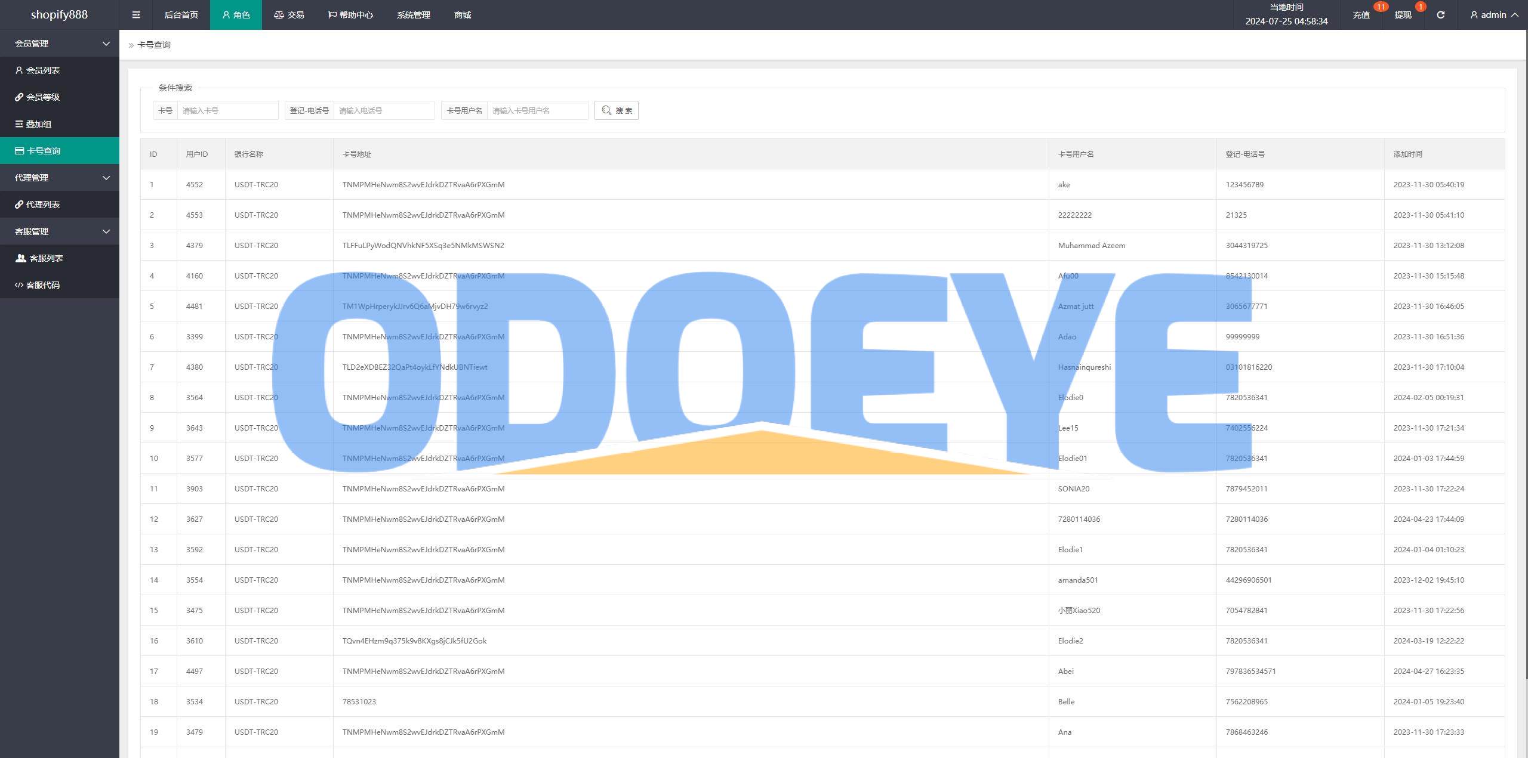Click phone number 3044319725
Viewport: 1528px width, 758px height.
tap(1247, 245)
